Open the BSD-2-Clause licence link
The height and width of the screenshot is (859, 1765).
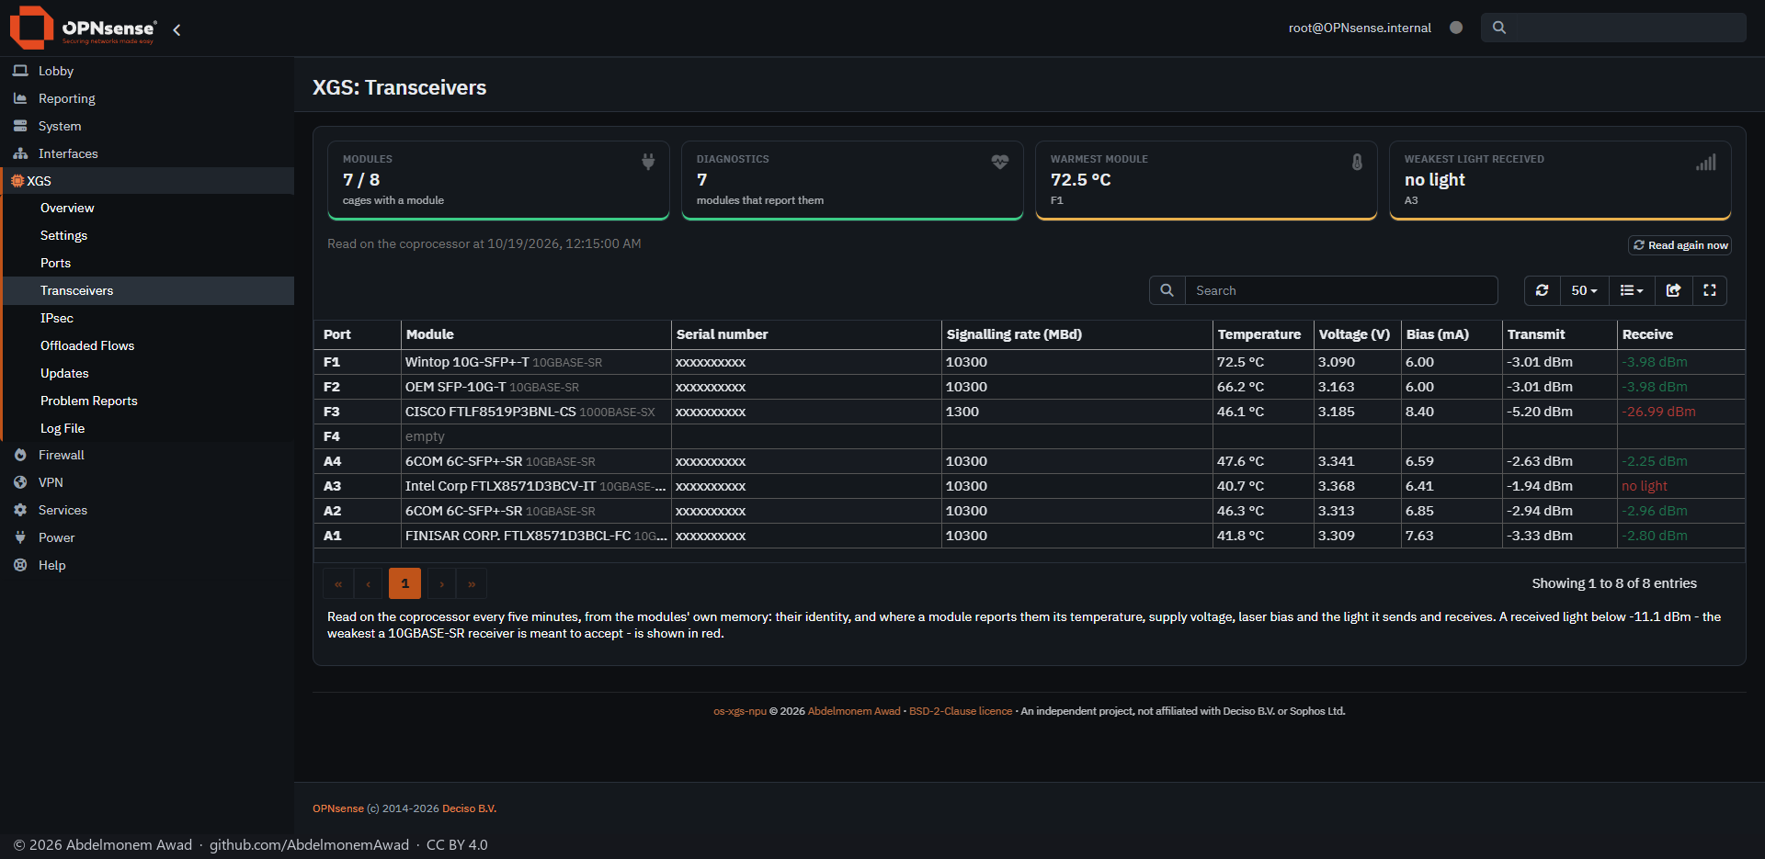pos(961,711)
